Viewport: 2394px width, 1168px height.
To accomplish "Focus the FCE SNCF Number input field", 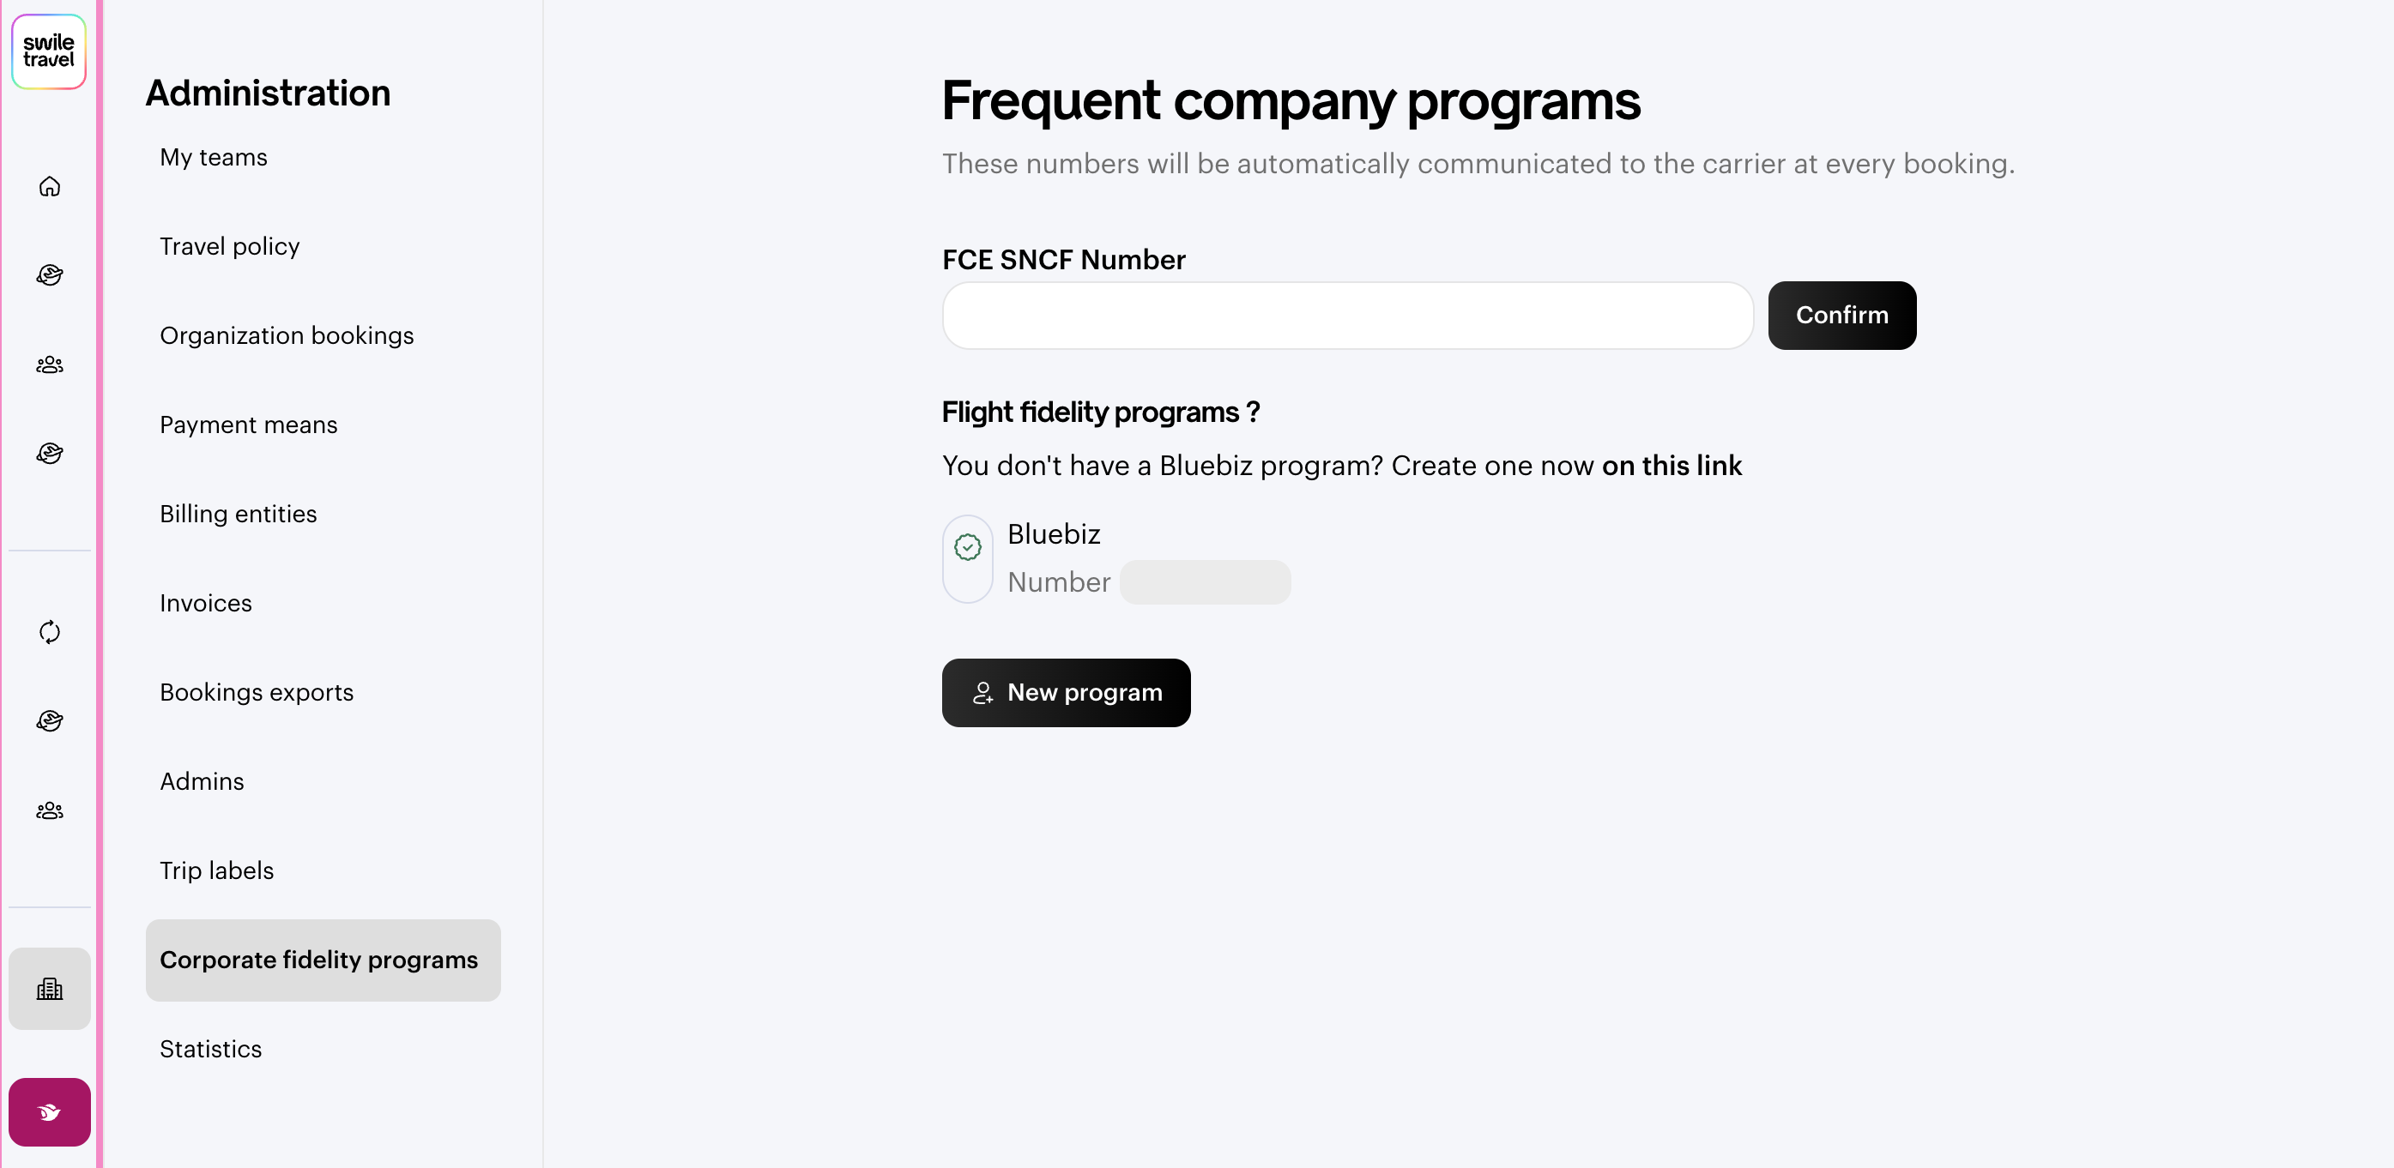I will click(1347, 316).
